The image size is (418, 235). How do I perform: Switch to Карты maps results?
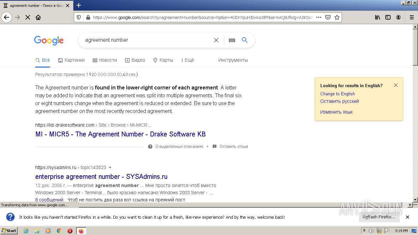(x=163, y=60)
